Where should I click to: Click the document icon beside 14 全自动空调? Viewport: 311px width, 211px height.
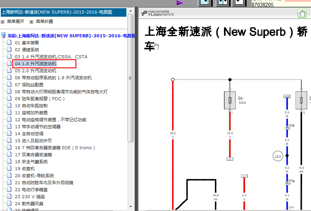click(9, 133)
